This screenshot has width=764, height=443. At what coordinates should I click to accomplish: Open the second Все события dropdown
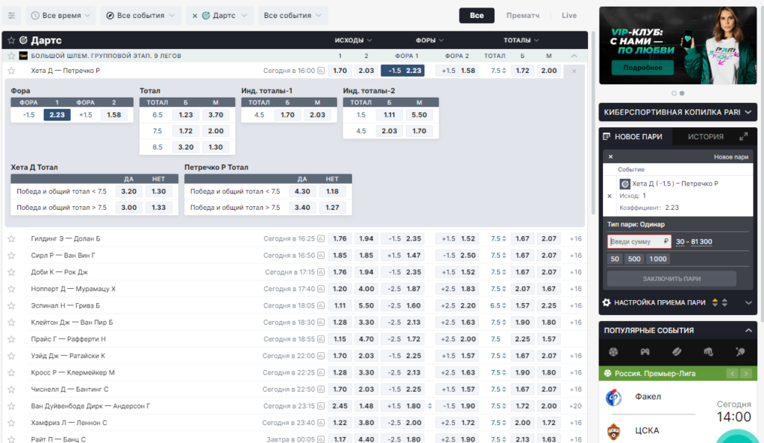coord(292,16)
